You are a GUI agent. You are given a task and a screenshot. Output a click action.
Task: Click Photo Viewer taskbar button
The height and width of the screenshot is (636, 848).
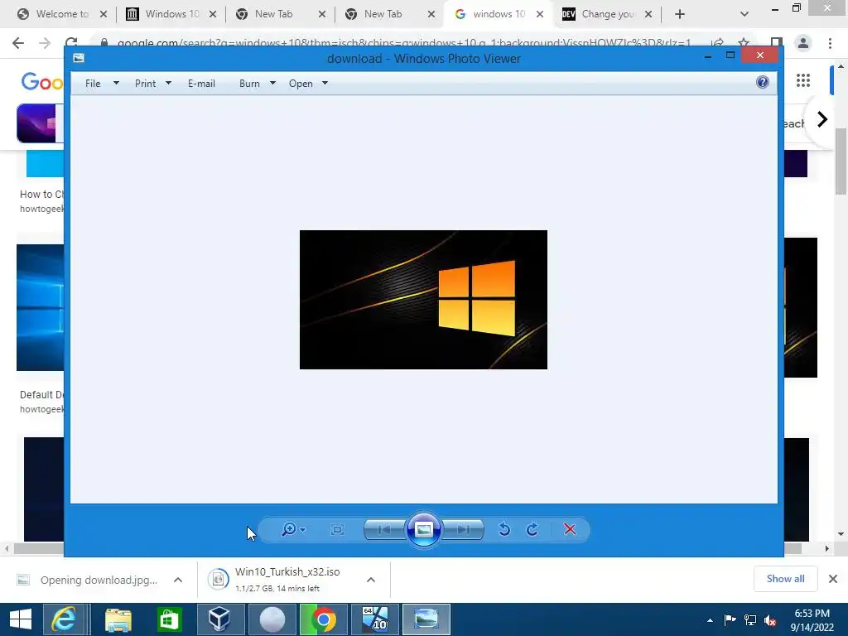click(x=426, y=619)
